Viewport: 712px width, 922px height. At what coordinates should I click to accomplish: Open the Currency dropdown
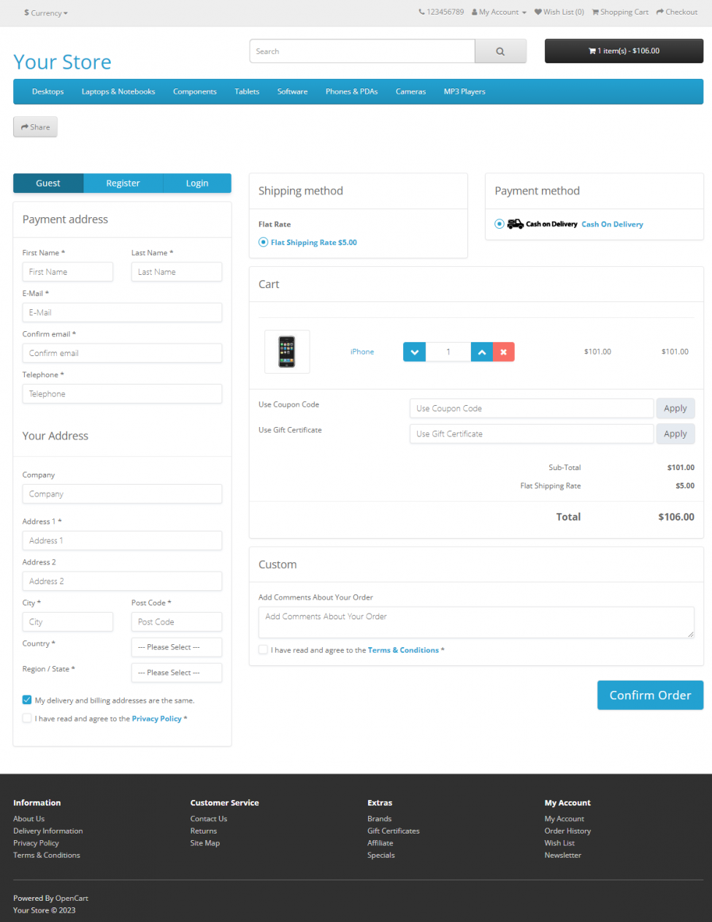pos(45,12)
